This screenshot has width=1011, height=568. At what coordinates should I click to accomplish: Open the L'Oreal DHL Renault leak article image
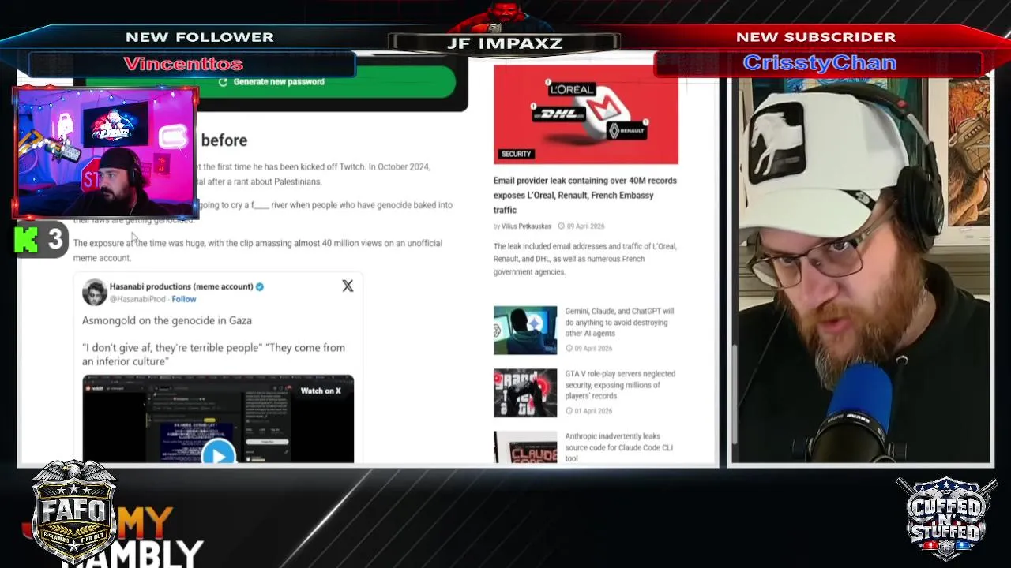point(585,114)
